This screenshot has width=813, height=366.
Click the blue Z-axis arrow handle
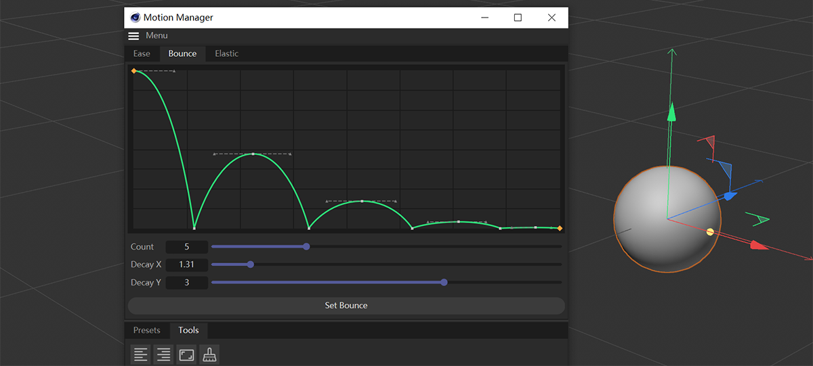[x=730, y=196]
